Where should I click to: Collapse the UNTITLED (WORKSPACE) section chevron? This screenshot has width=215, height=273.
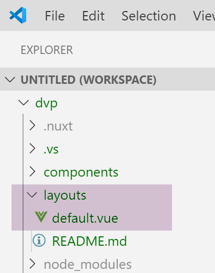(10, 80)
